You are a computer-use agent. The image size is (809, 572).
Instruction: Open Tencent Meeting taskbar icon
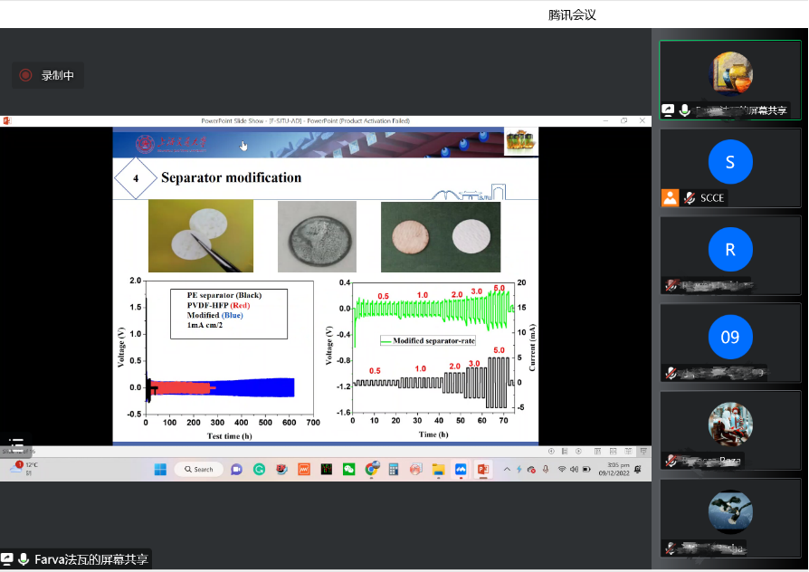(461, 469)
